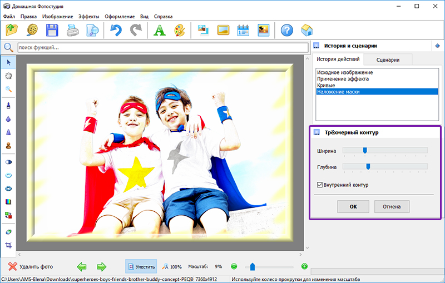Click the photo montage icon in the toolbar

click(x=203, y=30)
